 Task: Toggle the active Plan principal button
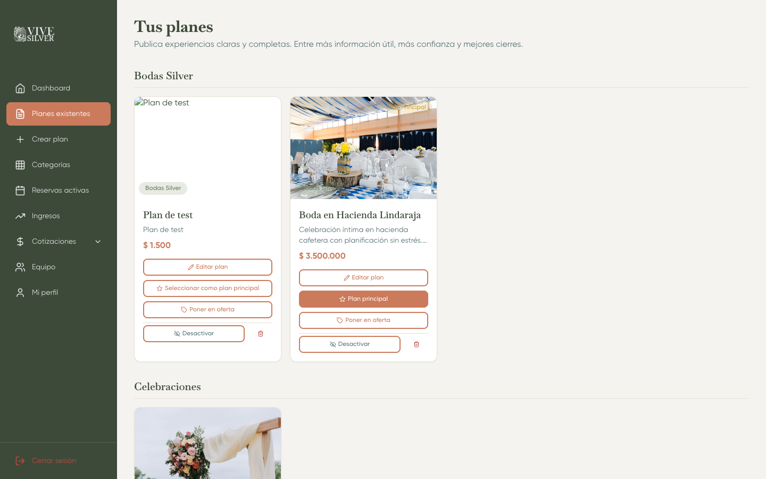[x=363, y=299]
